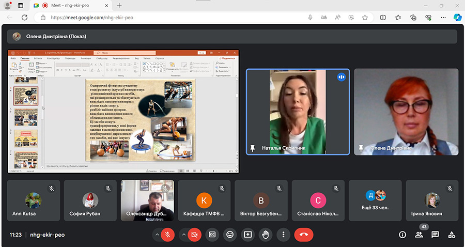Click the Present now screen share icon
465x247 pixels.
(x=247, y=235)
